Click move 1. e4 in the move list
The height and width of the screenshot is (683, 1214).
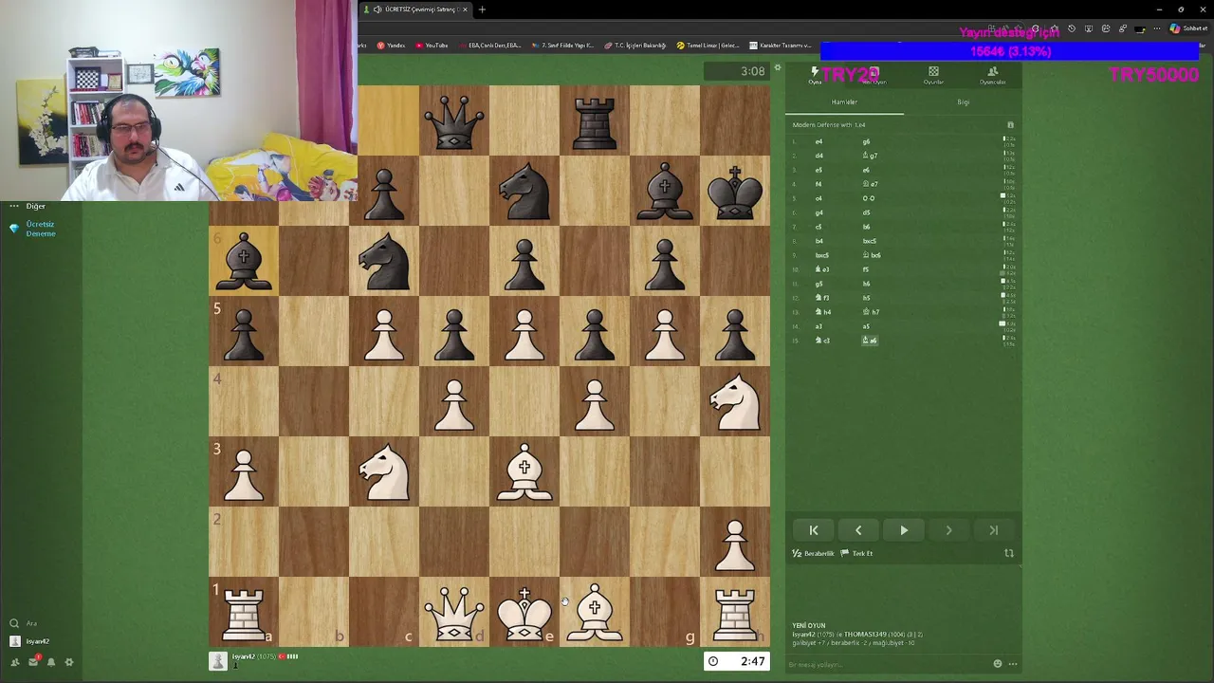point(819,141)
